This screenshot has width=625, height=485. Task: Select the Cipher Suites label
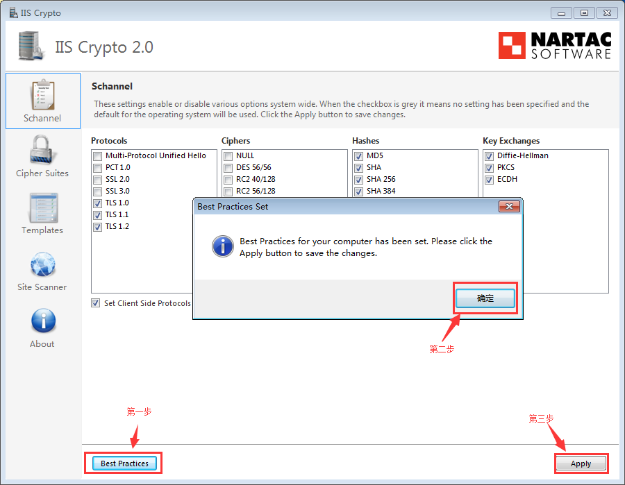point(42,173)
